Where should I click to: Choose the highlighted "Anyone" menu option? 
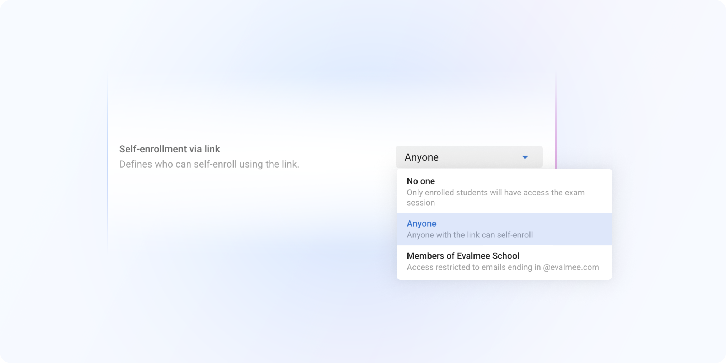[x=421, y=224]
